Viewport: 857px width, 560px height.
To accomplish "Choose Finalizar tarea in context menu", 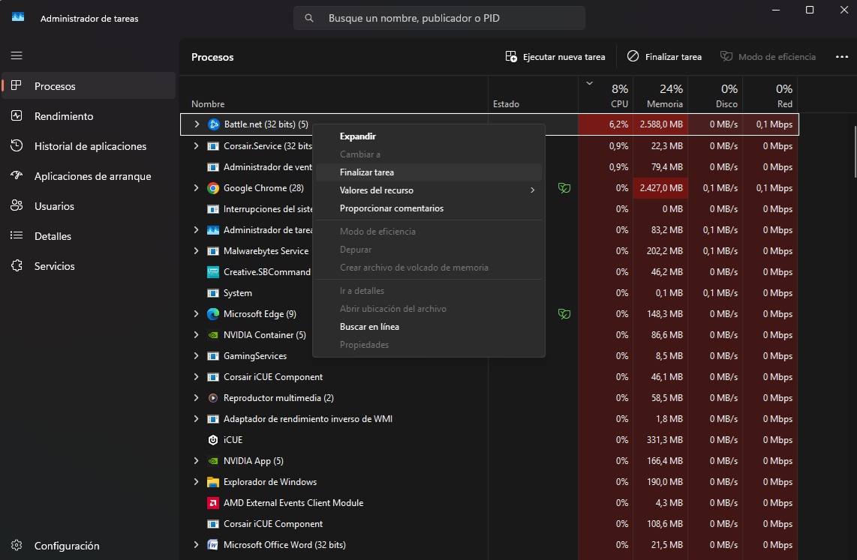I will click(367, 172).
